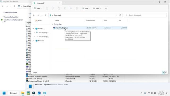The height and width of the screenshot is (96, 170).
Task: Select Local Disk (C:)
Action: click(x=42, y=33)
